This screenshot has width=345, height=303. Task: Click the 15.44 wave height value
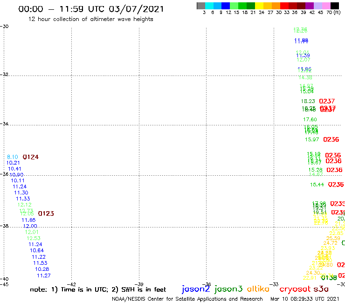tap(317, 185)
